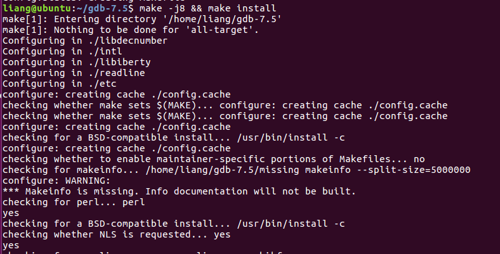The image size is (500, 254).
Task: Select the 'Entering directory' output line
Action: (x=142, y=20)
